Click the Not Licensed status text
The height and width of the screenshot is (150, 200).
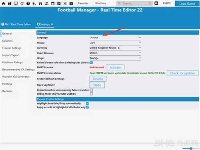coord(97,67)
